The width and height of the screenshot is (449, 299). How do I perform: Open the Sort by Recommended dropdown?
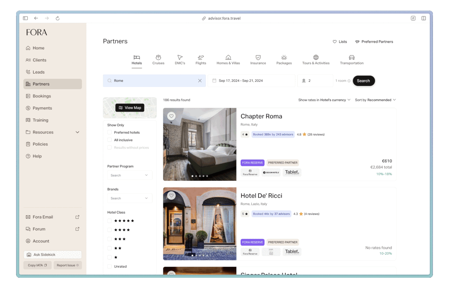click(x=375, y=100)
